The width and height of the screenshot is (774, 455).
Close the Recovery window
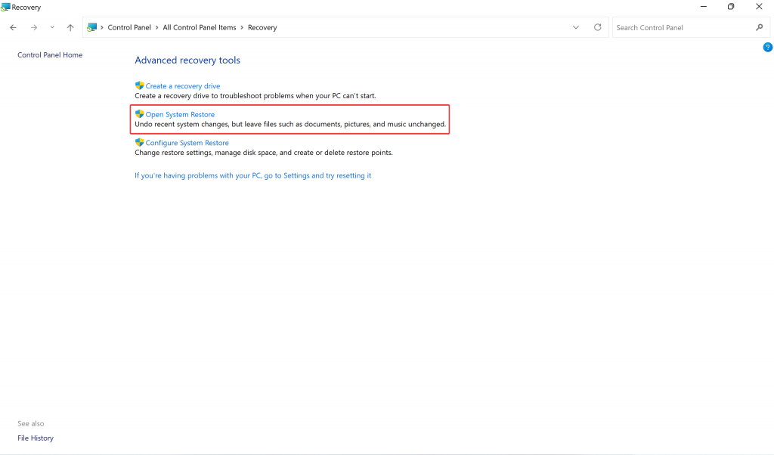point(759,6)
